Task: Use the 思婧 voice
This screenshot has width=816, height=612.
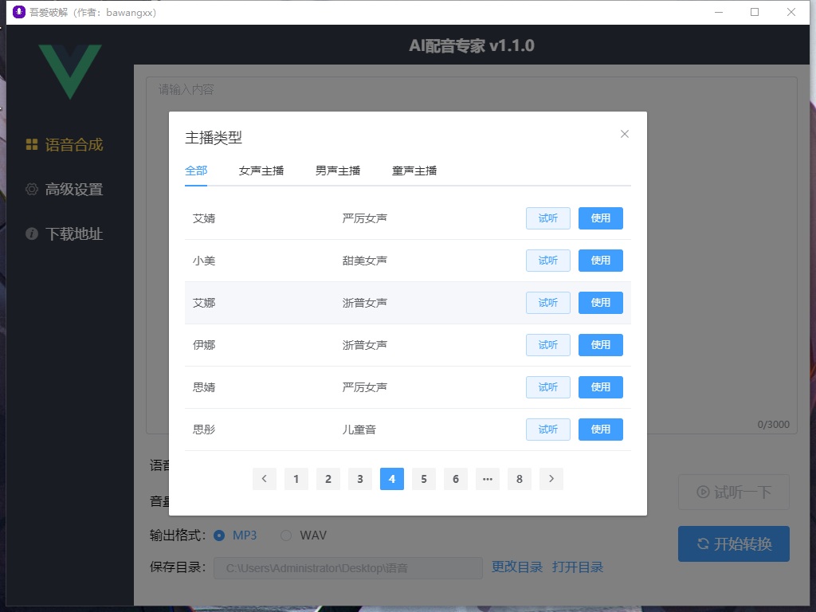Action: point(601,386)
